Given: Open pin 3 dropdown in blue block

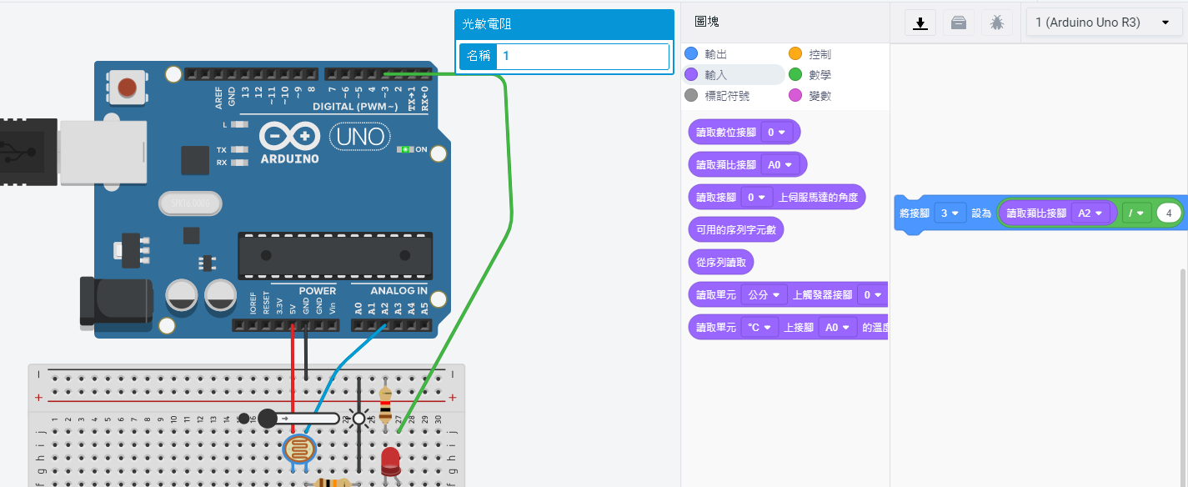Looking at the screenshot, I should 950,213.
